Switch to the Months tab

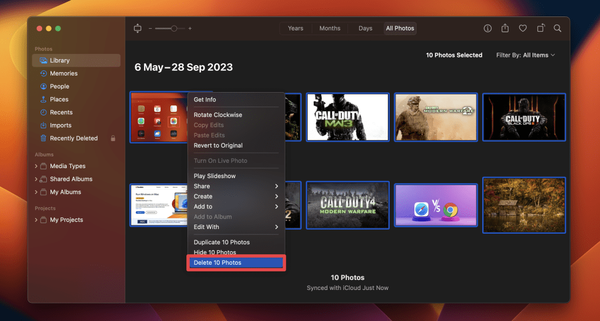click(330, 28)
